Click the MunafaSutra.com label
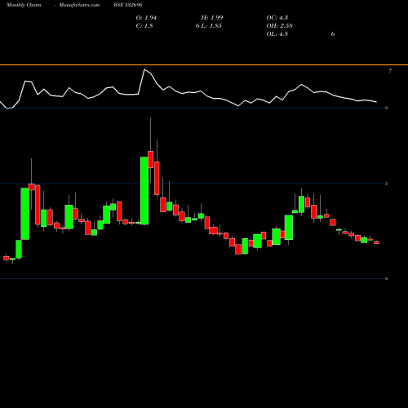Image resolution: width=408 pixels, height=408 pixels. tap(79, 5)
